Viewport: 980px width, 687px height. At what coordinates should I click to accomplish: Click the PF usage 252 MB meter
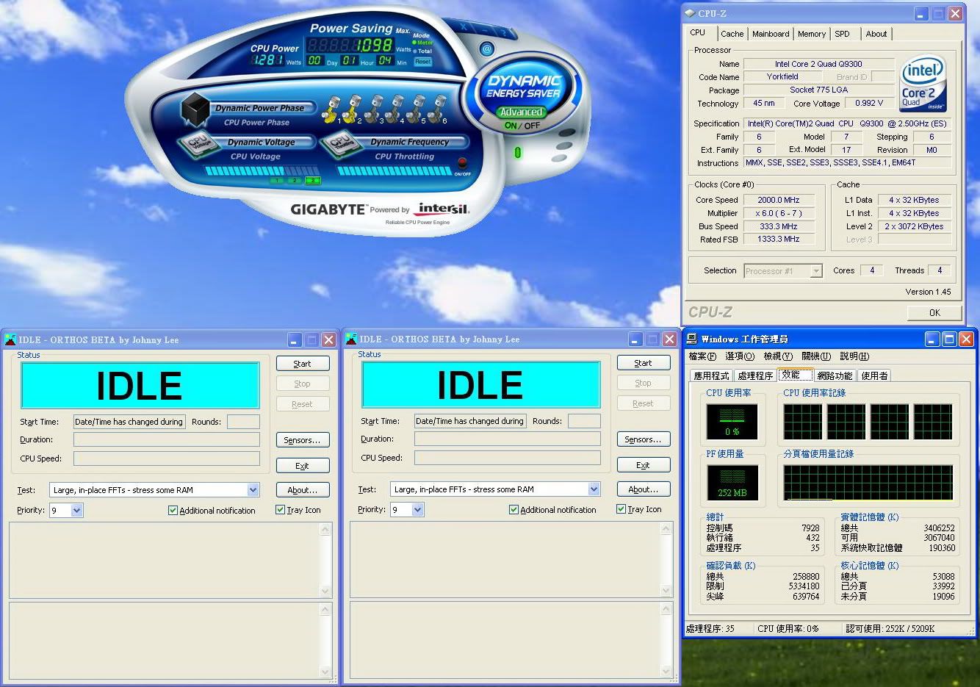pyautogui.click(x=732, y=482)
